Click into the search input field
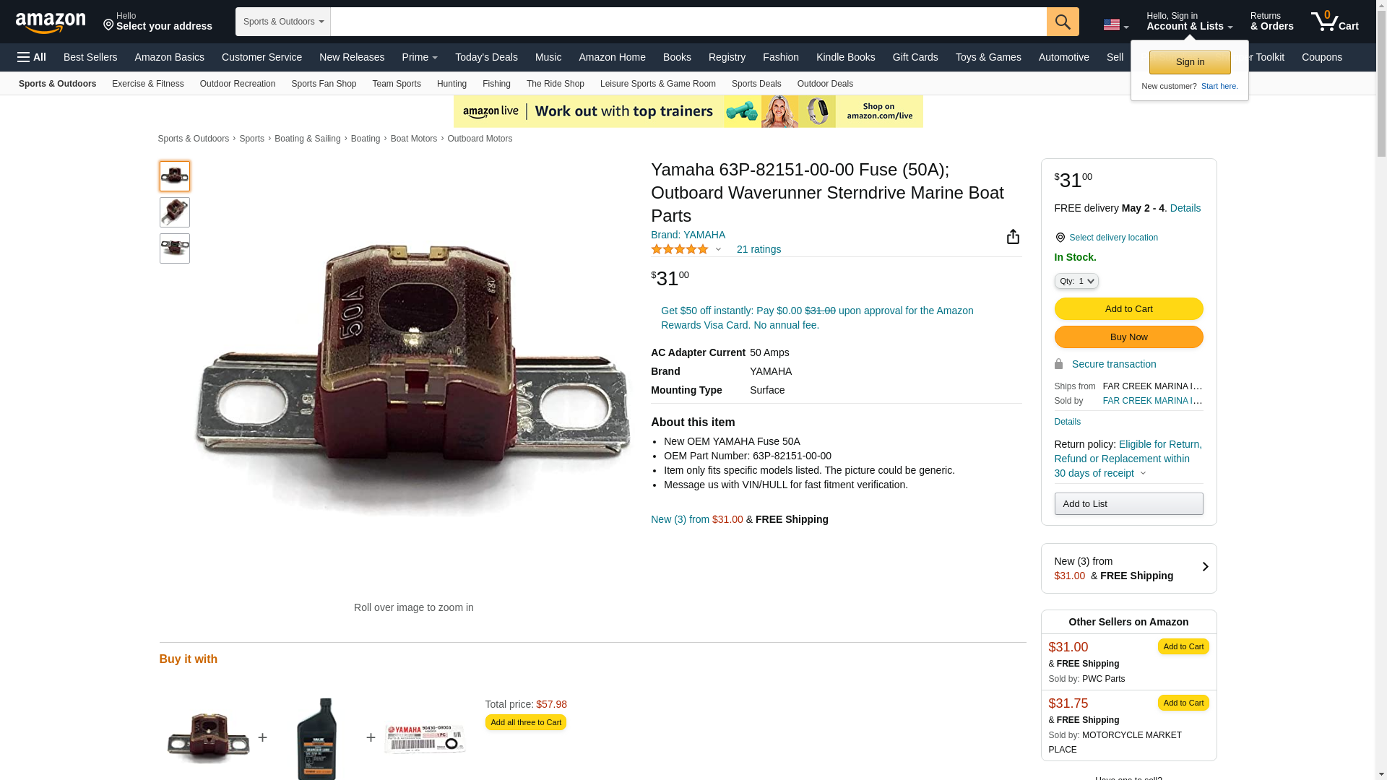This screenshot has width=1387, height=780. coord(688,22)
